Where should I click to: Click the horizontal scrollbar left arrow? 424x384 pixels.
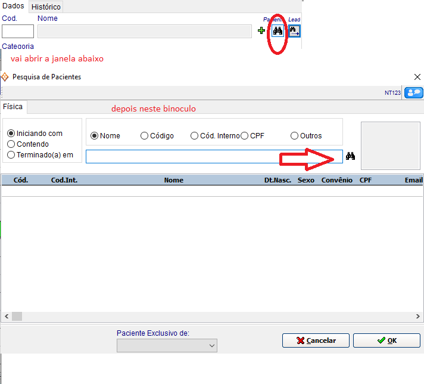[6, 316]
